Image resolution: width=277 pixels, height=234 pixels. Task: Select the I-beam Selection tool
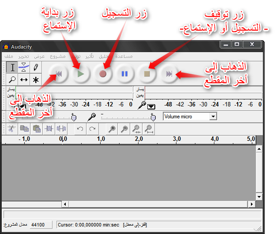pyautogui.click(x=12, y=68)
